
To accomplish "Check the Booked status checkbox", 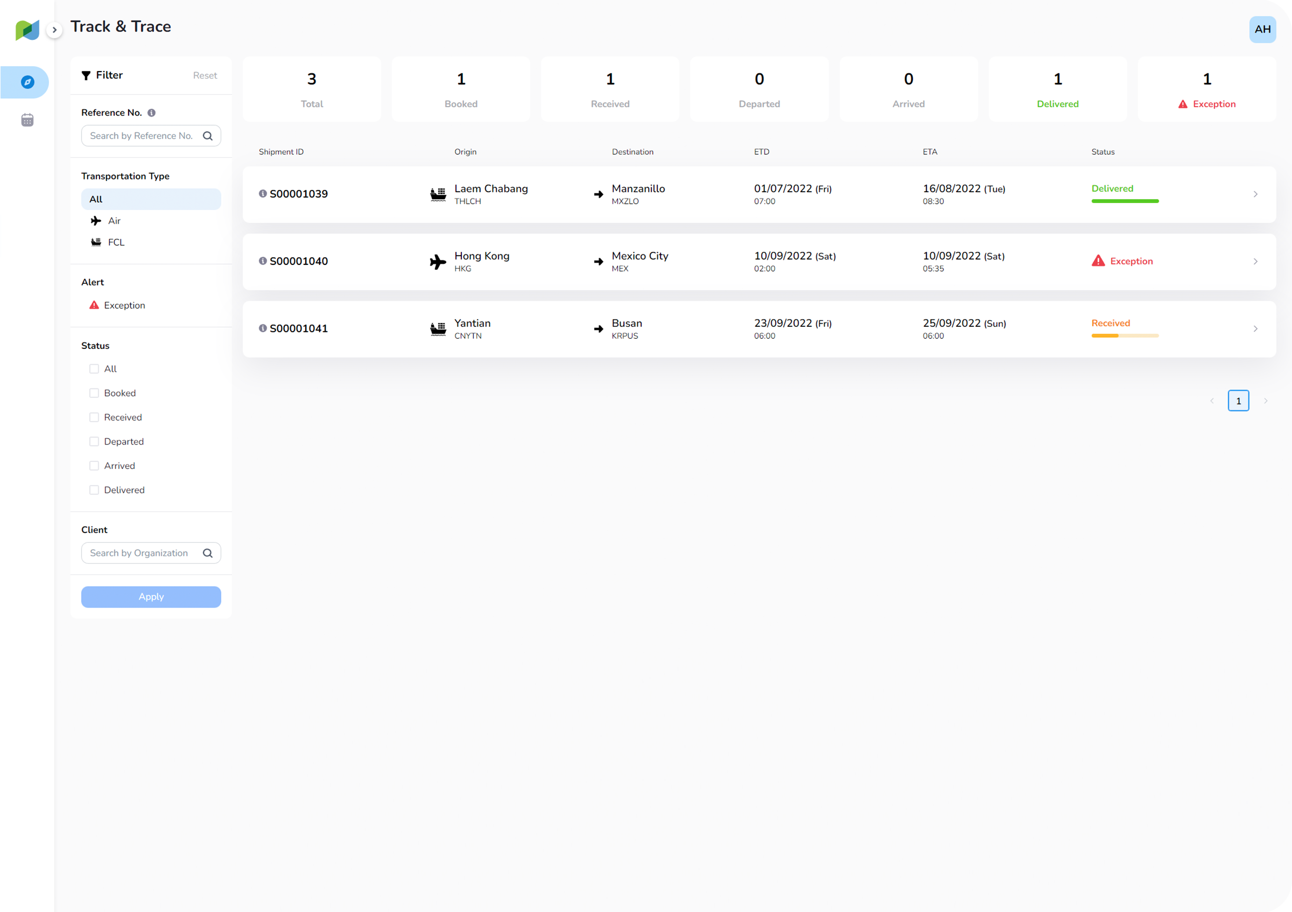I will coord(94,393).
